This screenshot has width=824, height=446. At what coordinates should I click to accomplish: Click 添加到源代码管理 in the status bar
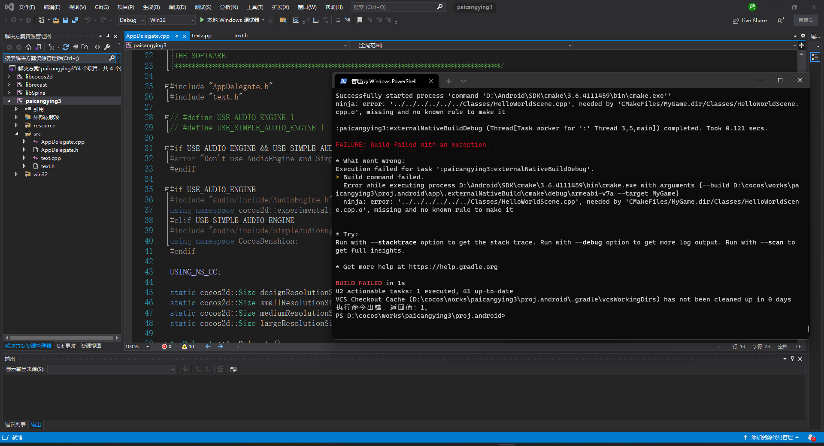(x=771, y=437)
